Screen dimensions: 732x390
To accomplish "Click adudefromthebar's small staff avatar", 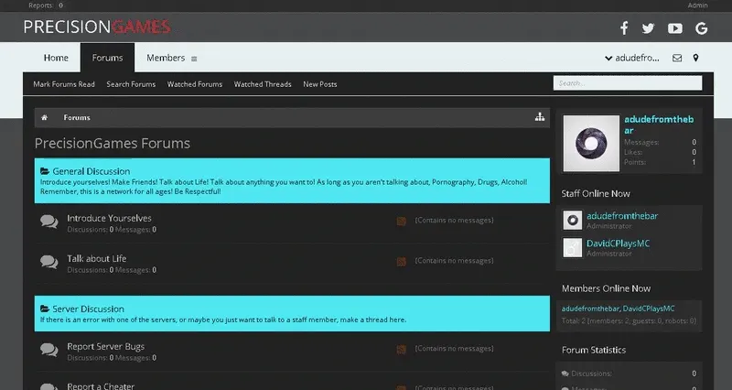I will click(573, 220).
